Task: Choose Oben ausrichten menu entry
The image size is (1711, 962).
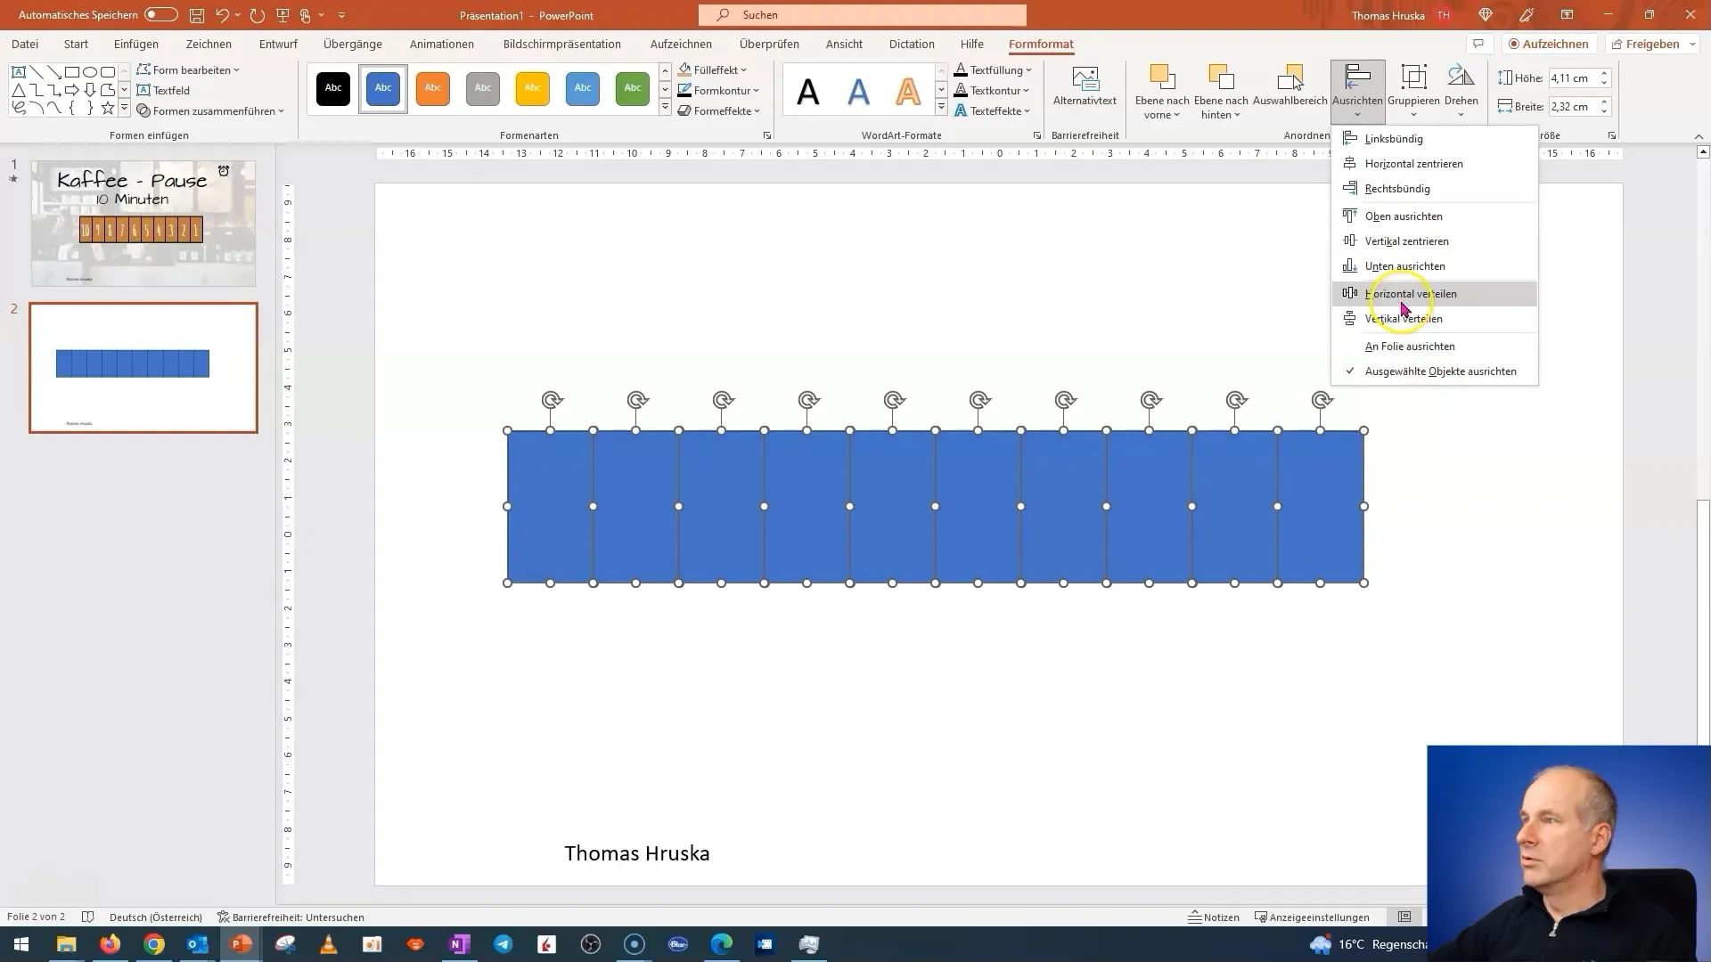Action: coord(1435,216)
